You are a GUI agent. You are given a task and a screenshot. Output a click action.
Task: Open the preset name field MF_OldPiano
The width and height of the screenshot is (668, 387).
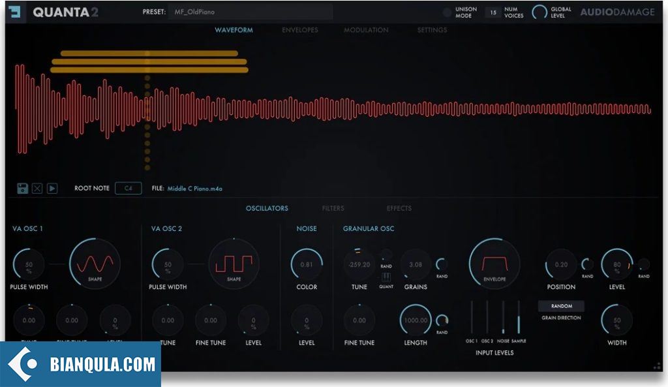[250, 12]
